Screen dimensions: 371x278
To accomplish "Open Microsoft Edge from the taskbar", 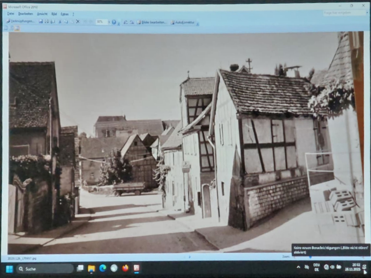I will pos(103,268).
